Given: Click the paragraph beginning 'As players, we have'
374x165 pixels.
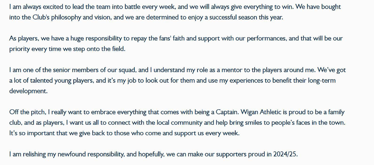Looking at the screenshot, I should [176, 44].
